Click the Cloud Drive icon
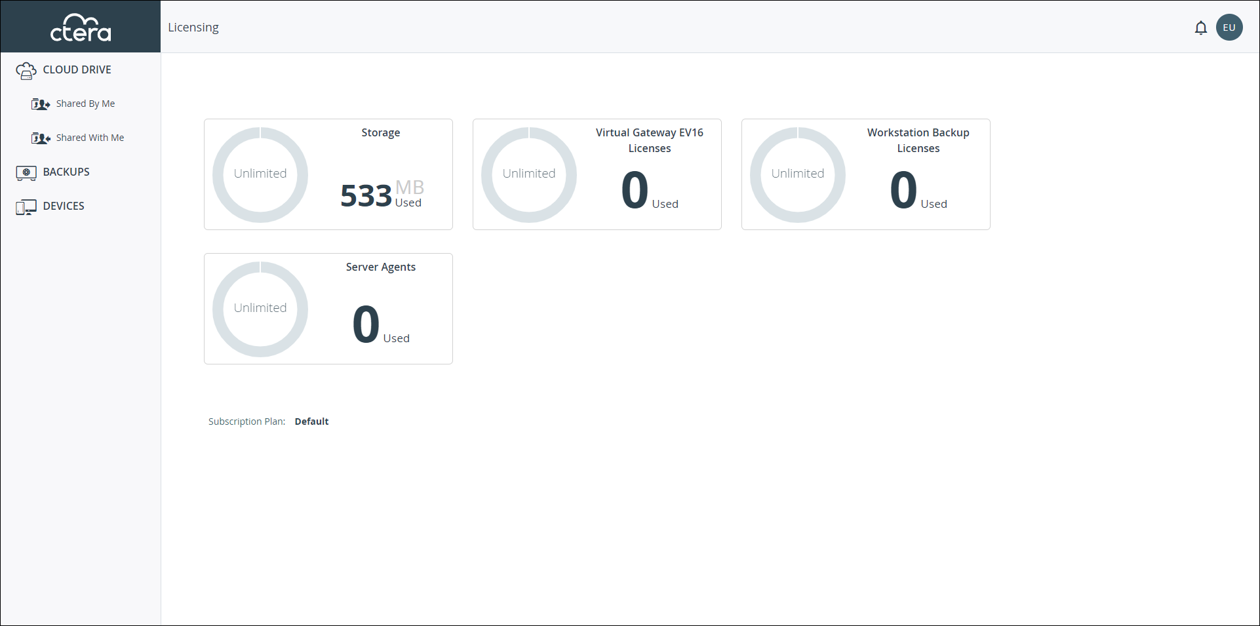Image resolution: width=1260 pixels, height=626 pixels. [26, 70]
